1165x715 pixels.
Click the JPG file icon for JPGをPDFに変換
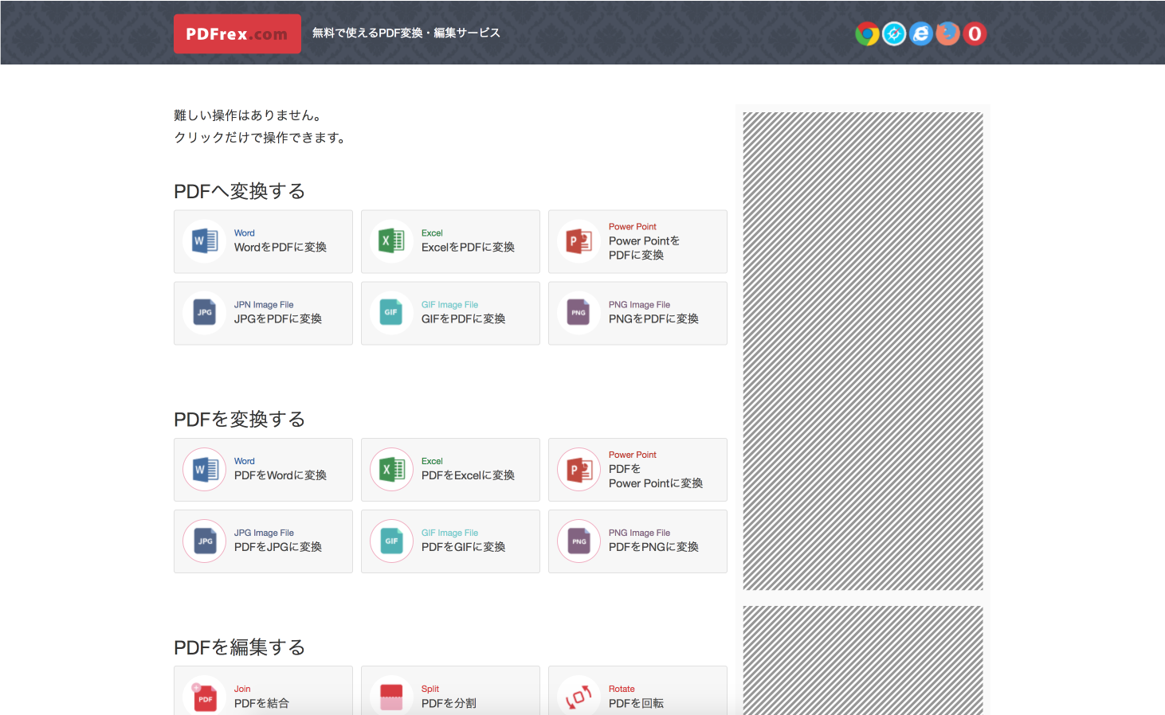pos(204,313)
